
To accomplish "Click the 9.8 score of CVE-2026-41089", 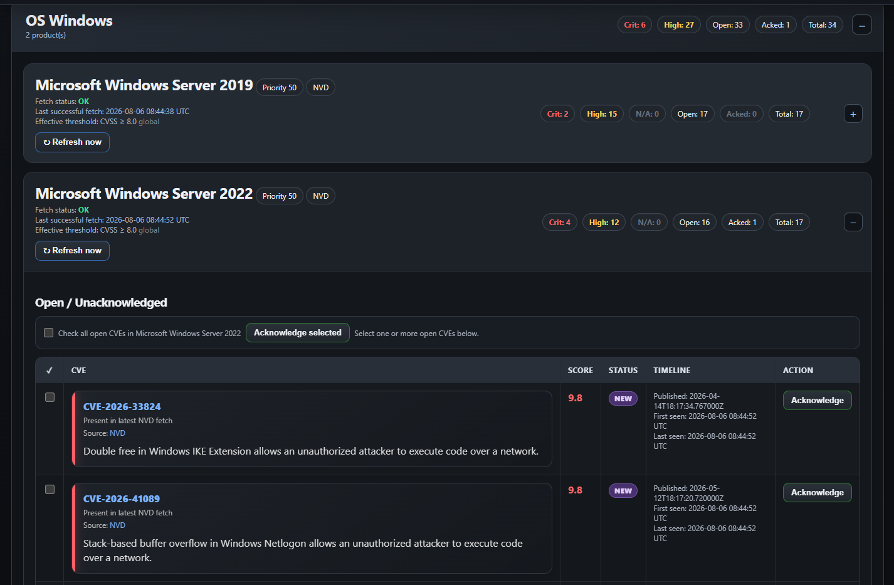I will 575,490.
